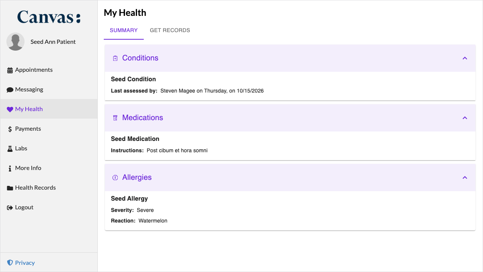Click the Conditions header title
The image size is (483, 272).
coord(140,58)
